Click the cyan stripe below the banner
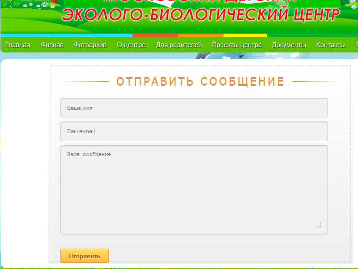The width and height of the screenshot is (358, 269). point(66,35)
